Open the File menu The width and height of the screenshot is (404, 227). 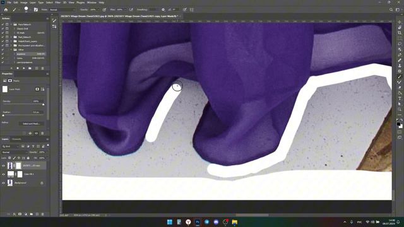9,3
